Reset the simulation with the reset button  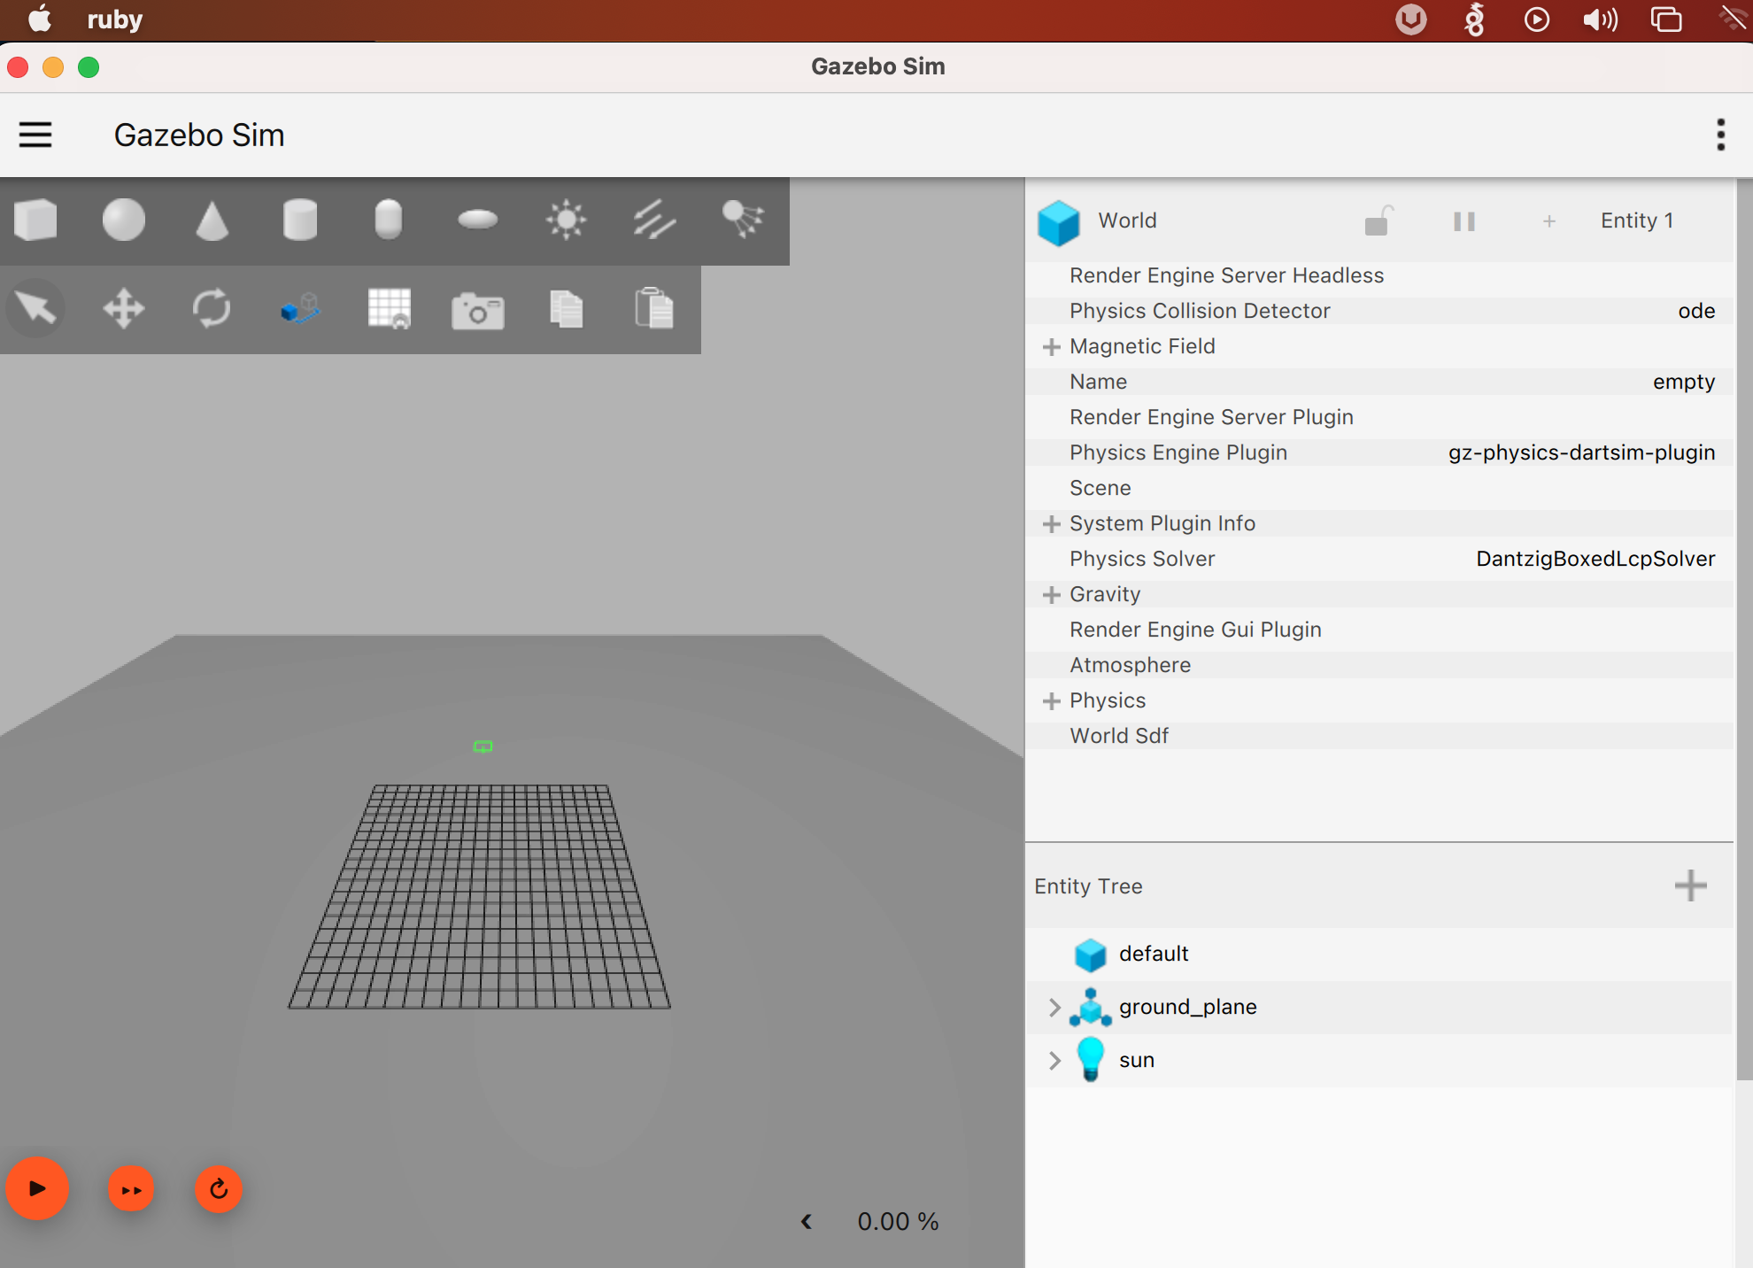pos(219,1189)
